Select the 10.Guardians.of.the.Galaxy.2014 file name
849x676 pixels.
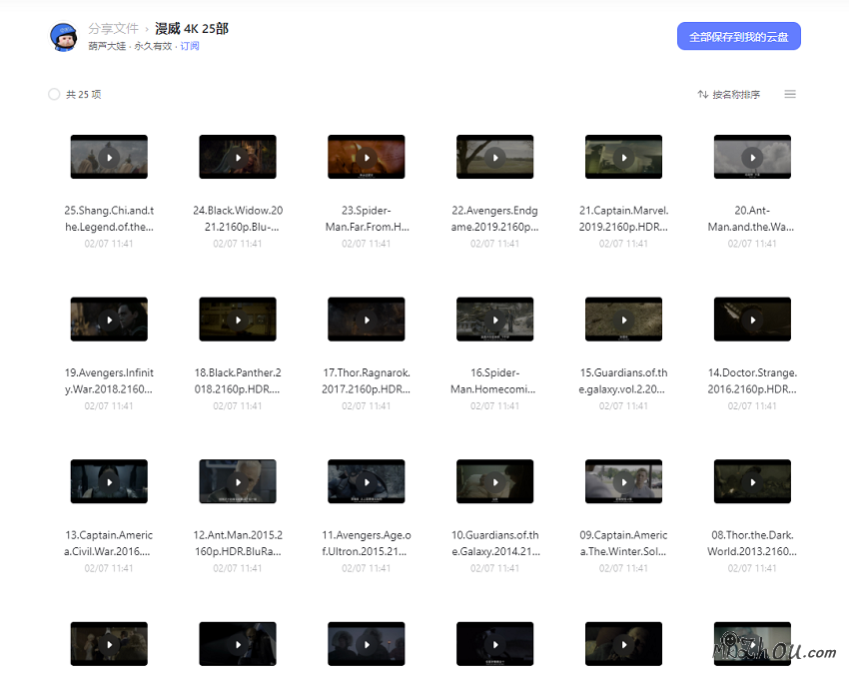pyautogui.click(x=494, y=543)
